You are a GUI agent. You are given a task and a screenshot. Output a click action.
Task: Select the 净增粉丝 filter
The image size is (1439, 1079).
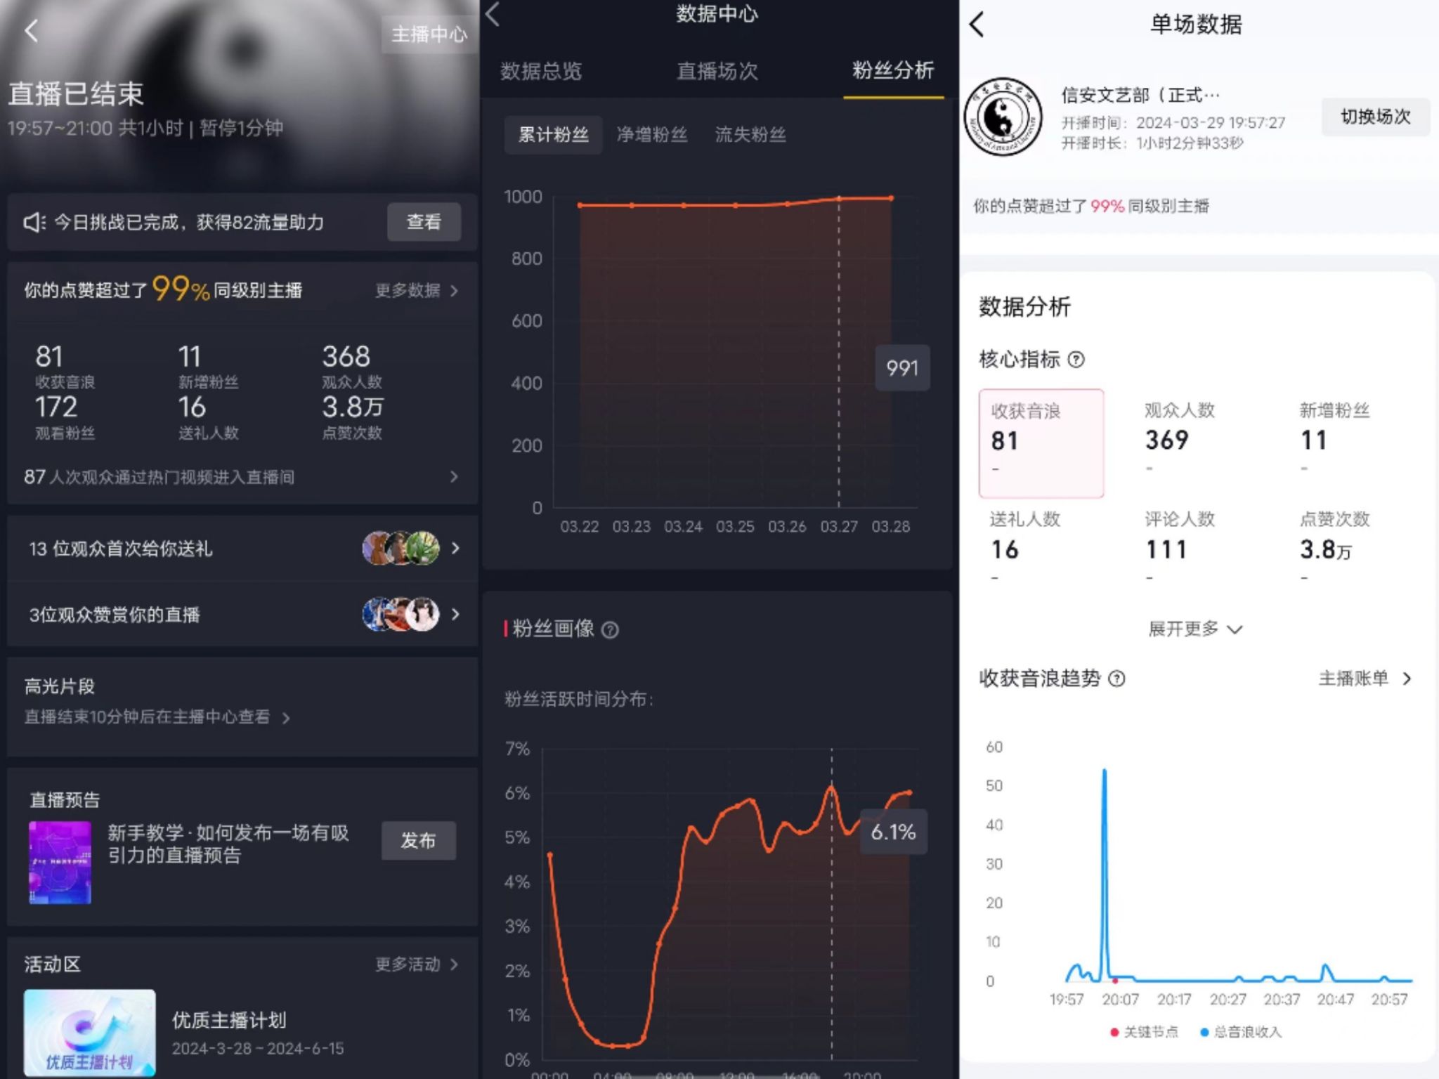click(651, 135)
